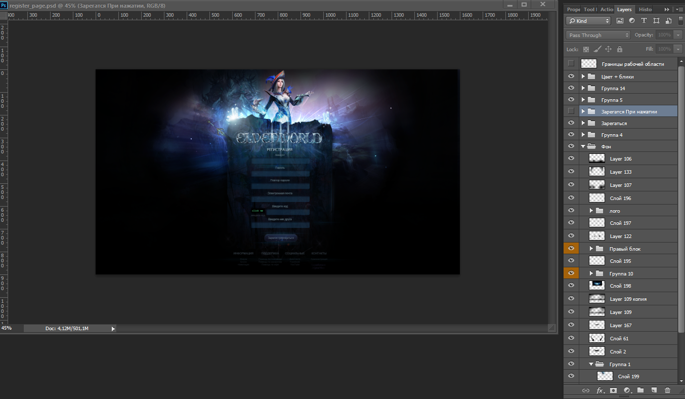Viewport: 685px width, 399px height.
Task: Click Lock transparent pixels icon
Action: [x=586, y=49]
